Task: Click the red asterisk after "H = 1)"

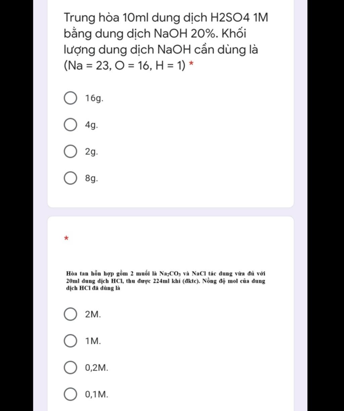Action: click(x=191, y=64)
